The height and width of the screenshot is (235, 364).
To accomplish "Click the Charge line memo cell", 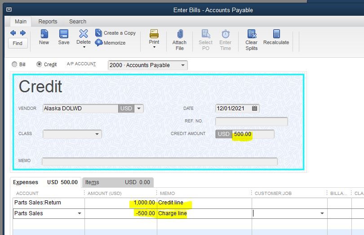I will coord(204,213).
